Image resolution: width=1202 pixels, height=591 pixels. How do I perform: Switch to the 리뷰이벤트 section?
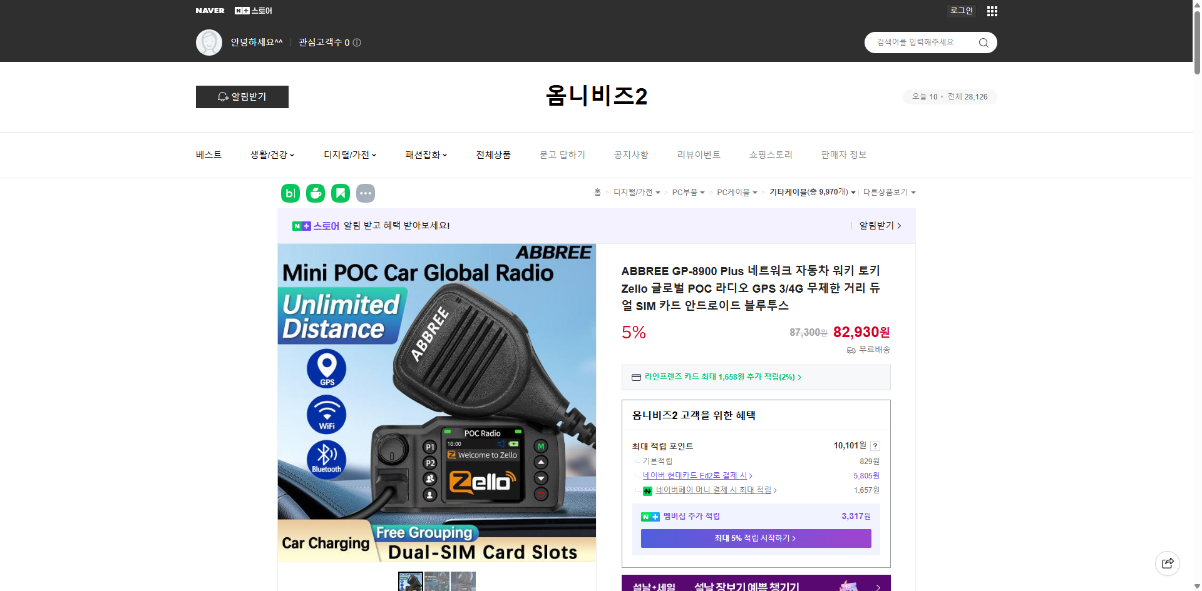pos(699,154)
